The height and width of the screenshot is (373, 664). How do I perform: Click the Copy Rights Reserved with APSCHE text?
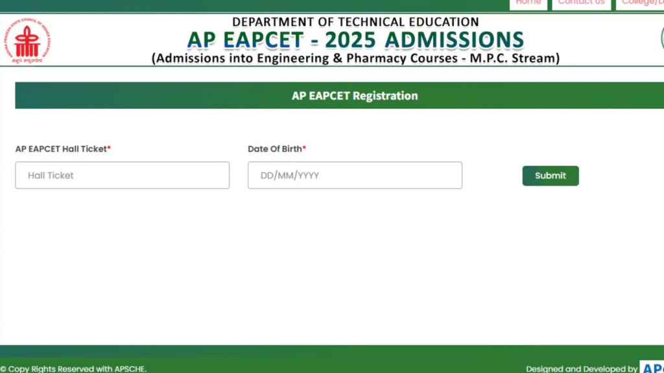click(73, 368)
